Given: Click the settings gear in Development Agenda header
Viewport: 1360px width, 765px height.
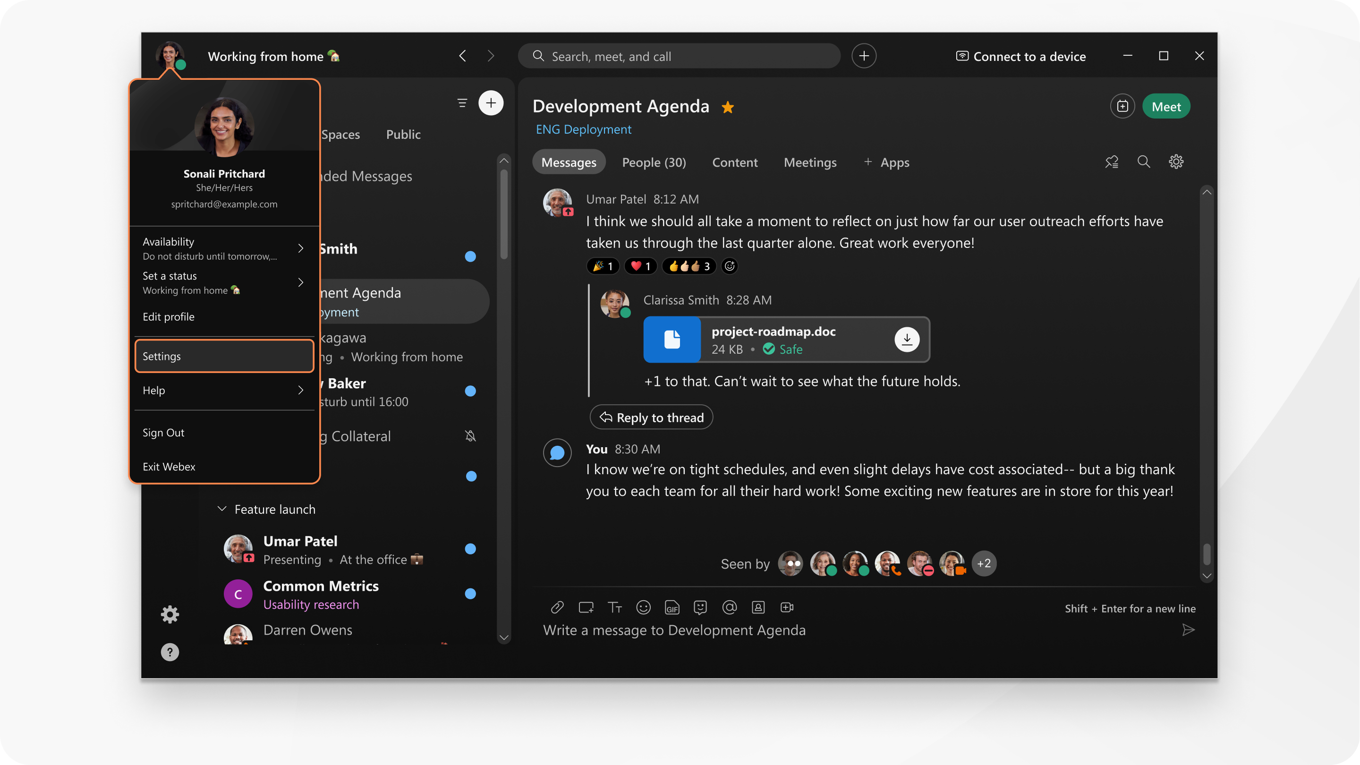Looking at the screenshot, I should pos(1176,161).
